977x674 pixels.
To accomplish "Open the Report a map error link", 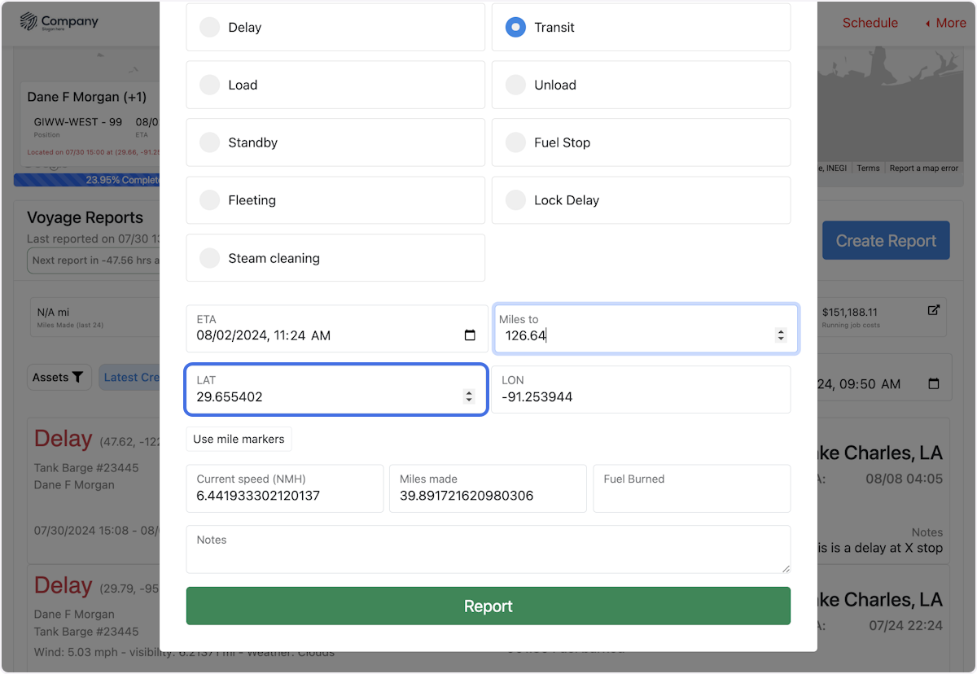I will tap(923, 168).
